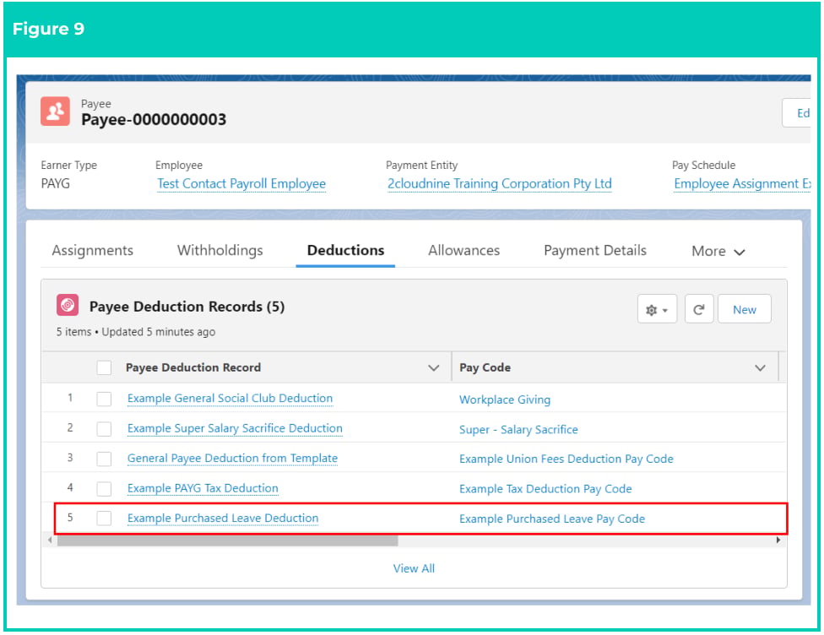Switch to the Withholdings tab
Screen dimensions: 824x635
220,251
